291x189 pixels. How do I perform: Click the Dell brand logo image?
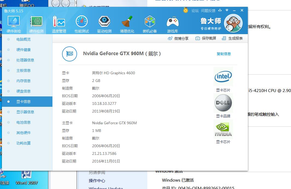[223, 103]
